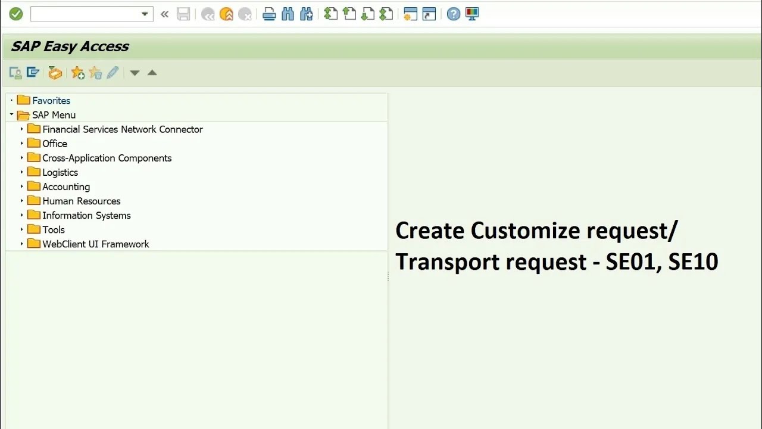Click the orange Exit icon

(226, 14)
